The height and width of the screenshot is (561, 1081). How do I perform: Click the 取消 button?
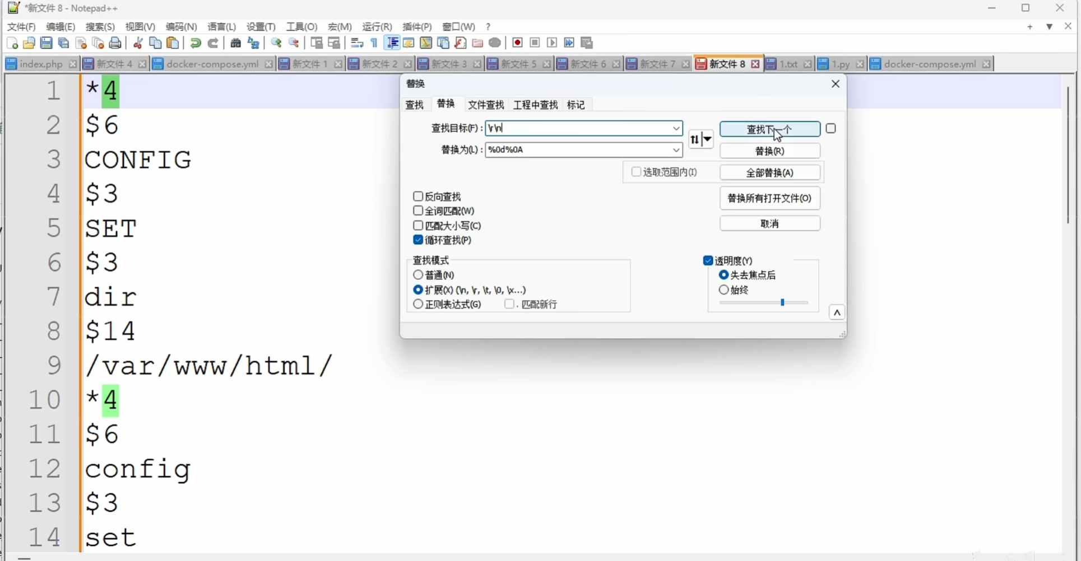pyautogui.click(x=770, y=224)
